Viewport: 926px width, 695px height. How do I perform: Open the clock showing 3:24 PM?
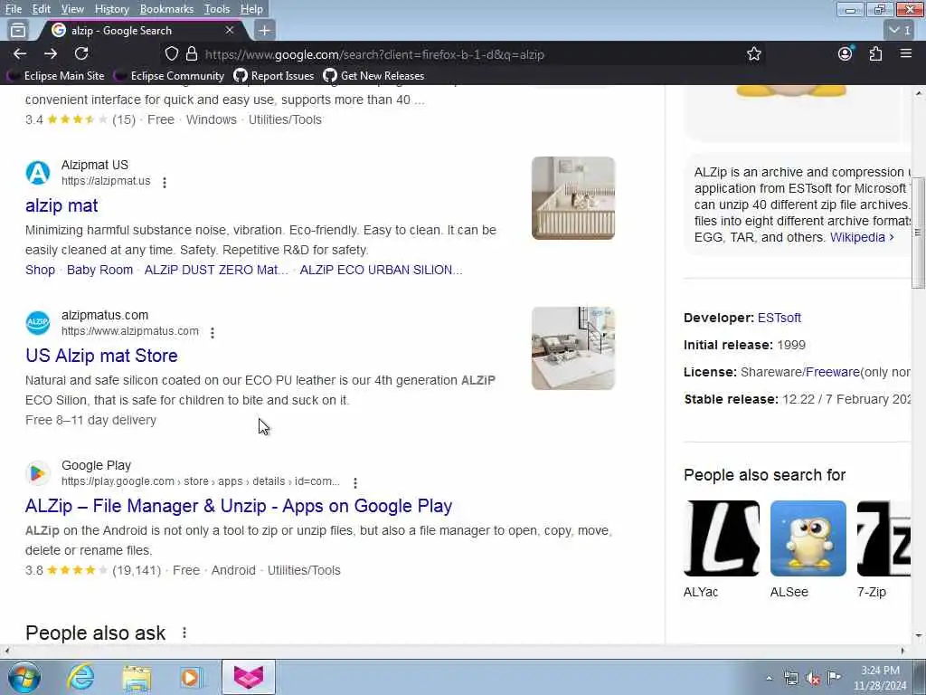click(880, 678)
